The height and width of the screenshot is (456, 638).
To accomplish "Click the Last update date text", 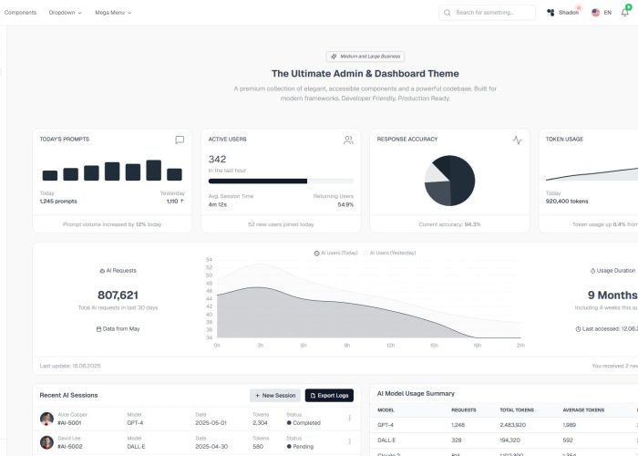I will click(x=70, y=366).
